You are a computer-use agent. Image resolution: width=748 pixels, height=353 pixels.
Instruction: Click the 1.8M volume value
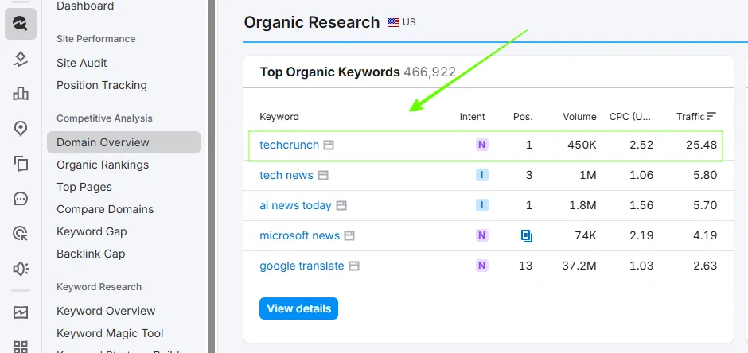(x=582, y=205)
